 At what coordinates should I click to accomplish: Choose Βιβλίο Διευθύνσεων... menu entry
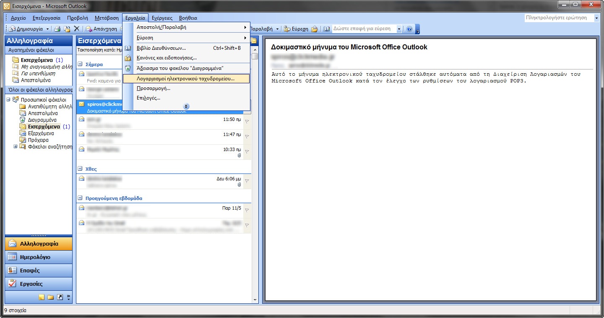(186, 48)
